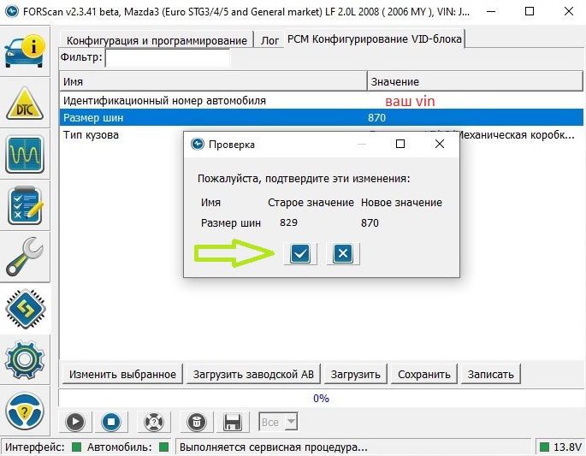
Task: Click the old value 829 in dialog
Action: [288, 222]
